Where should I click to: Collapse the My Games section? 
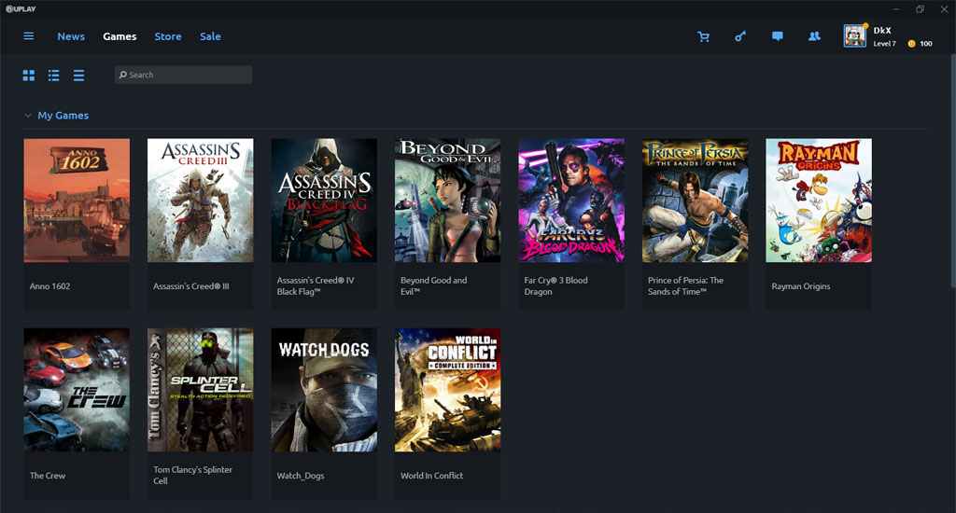28,116
